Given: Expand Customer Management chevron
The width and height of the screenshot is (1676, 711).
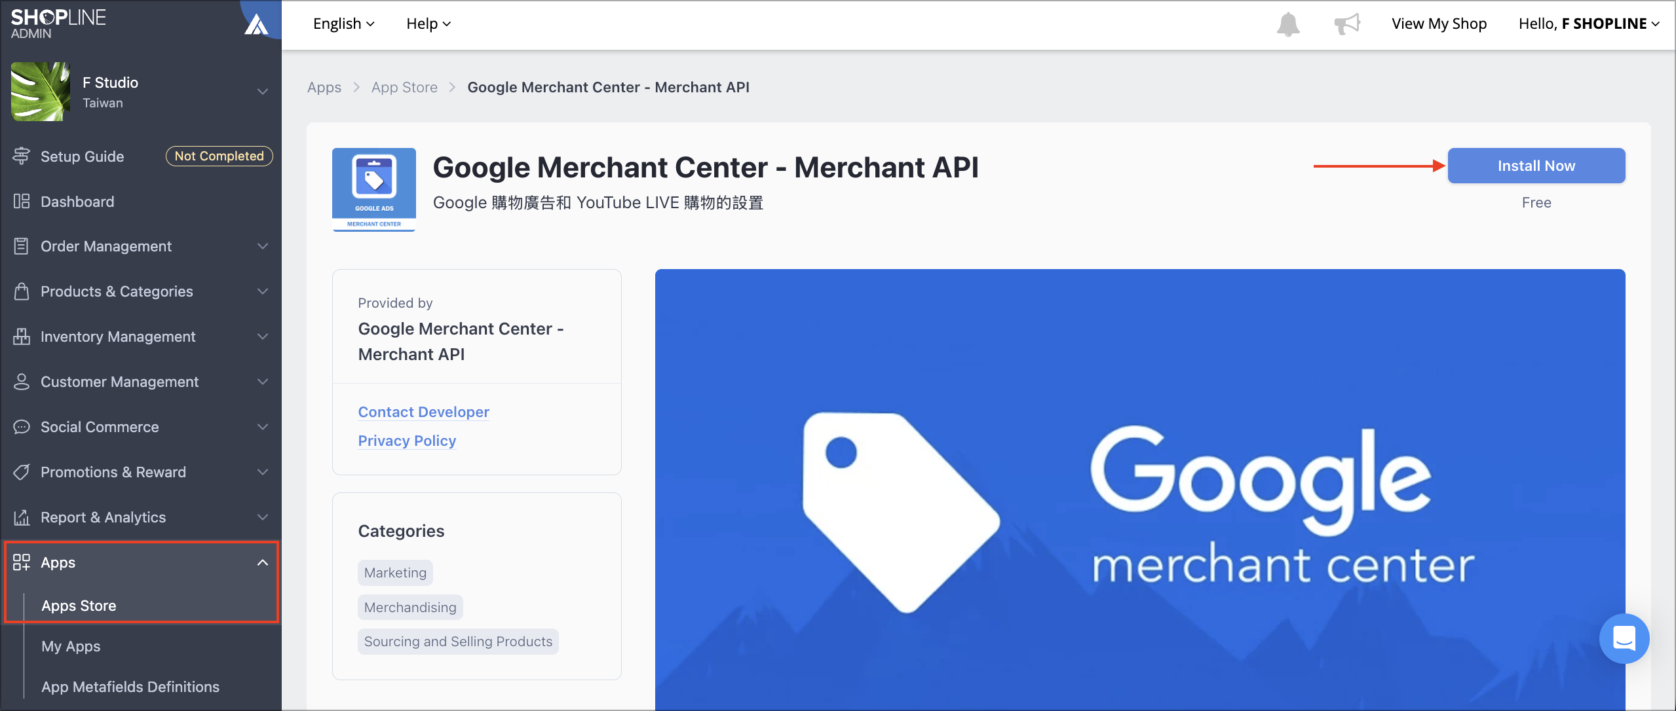Looking at the screenshot, I should pyautogui.click(x=263, y=382).
